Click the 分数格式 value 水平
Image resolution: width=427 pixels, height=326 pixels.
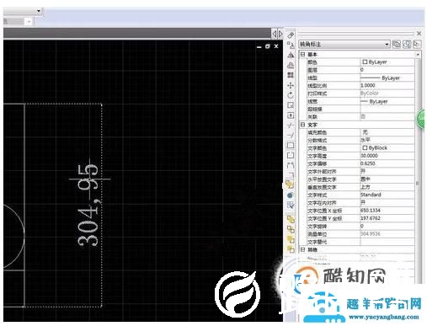(366, 140)
